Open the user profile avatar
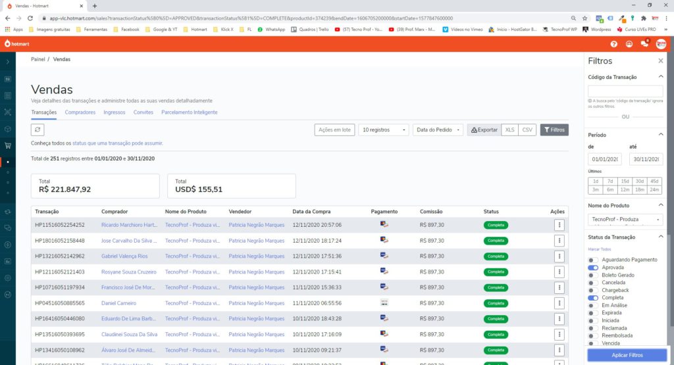Screen dimensions: 674x365 [661, 44]
